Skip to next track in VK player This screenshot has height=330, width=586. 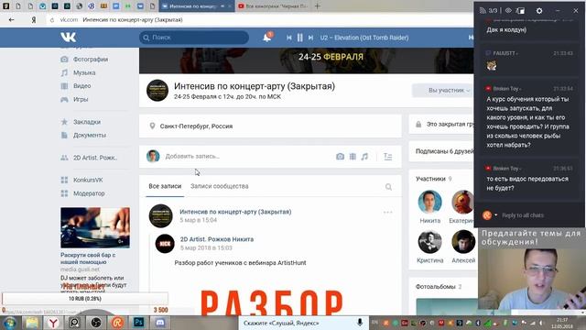[x=310, y=38]
